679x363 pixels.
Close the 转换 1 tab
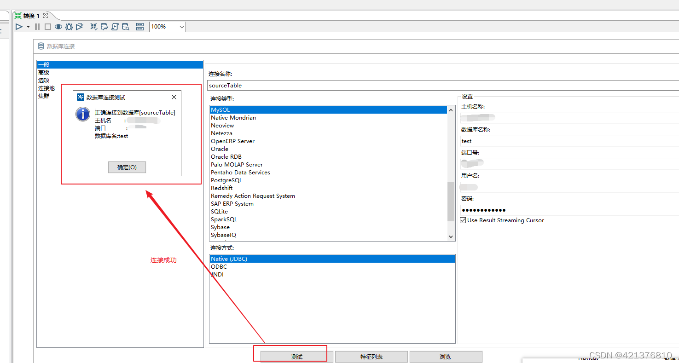pyautogui.click(x=46, y=16)
